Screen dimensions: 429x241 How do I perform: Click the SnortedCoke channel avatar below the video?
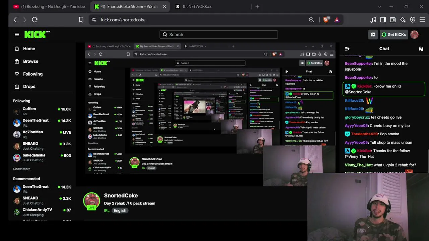coord(91,201)
